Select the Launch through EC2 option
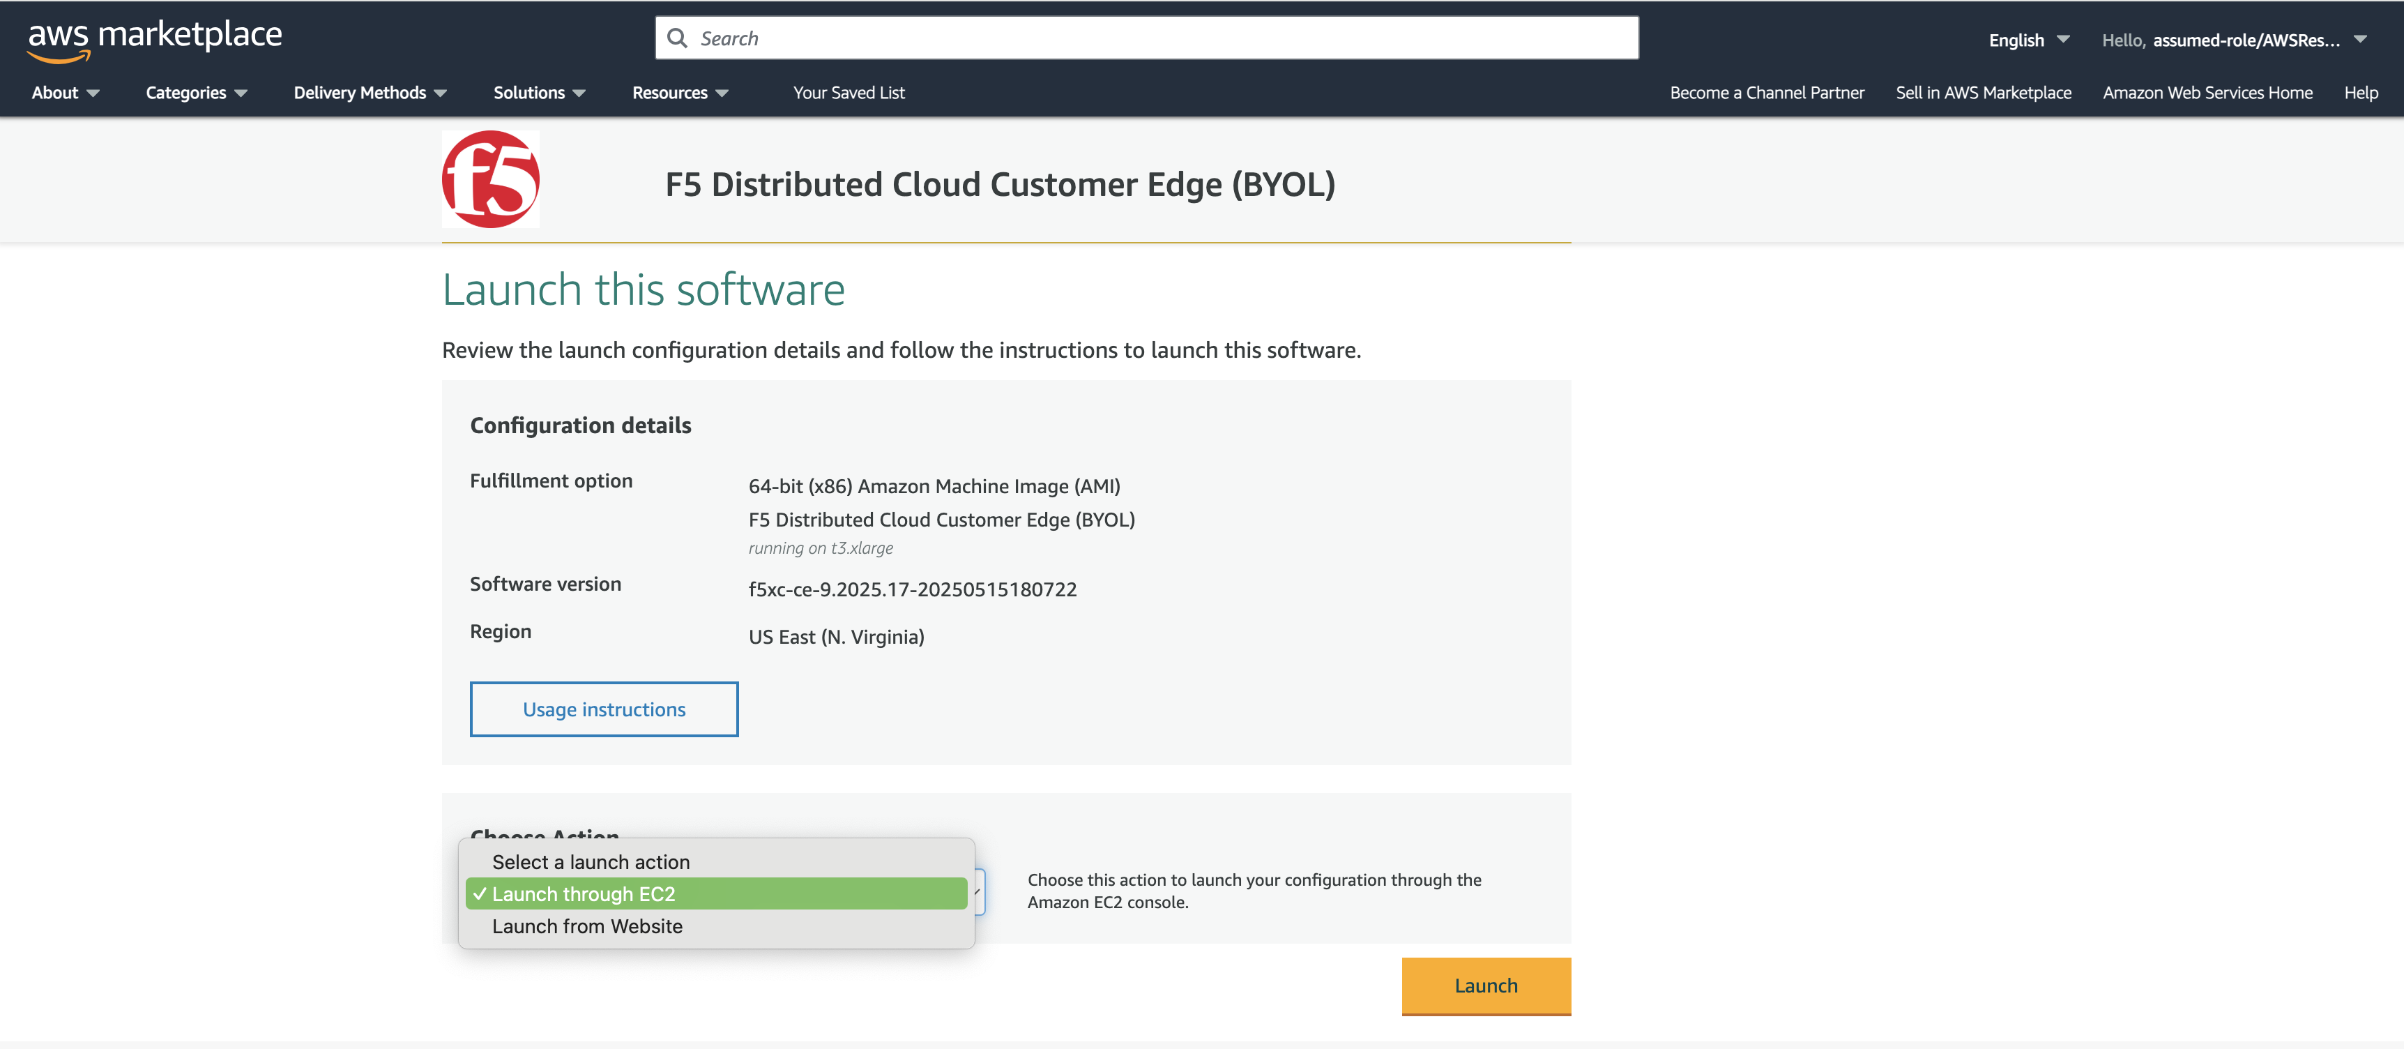 [x=716, y=894]
